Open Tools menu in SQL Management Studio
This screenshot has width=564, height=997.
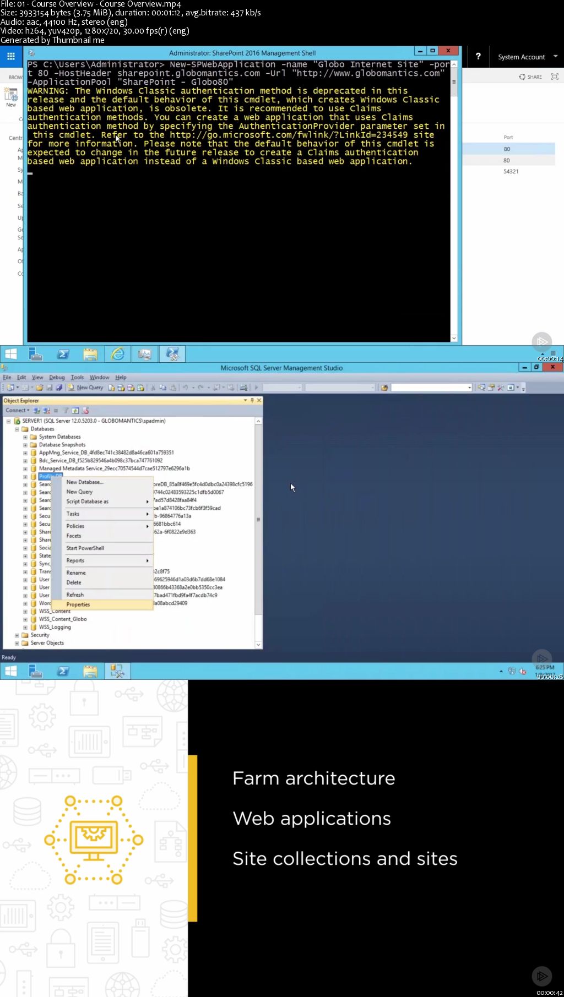(77, 378)
